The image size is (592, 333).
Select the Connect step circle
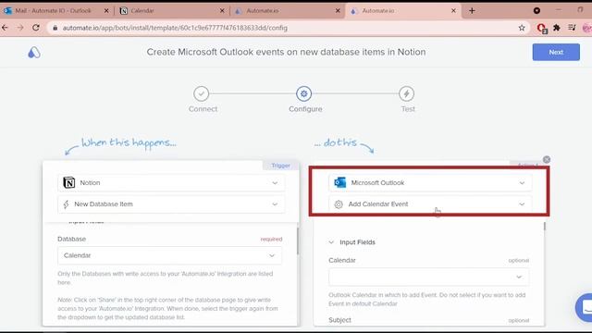coord(202,93)
